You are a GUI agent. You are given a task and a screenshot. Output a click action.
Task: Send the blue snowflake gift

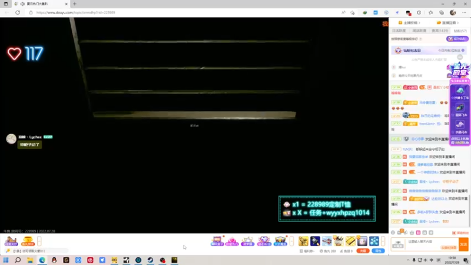click(x=374, y=241)
